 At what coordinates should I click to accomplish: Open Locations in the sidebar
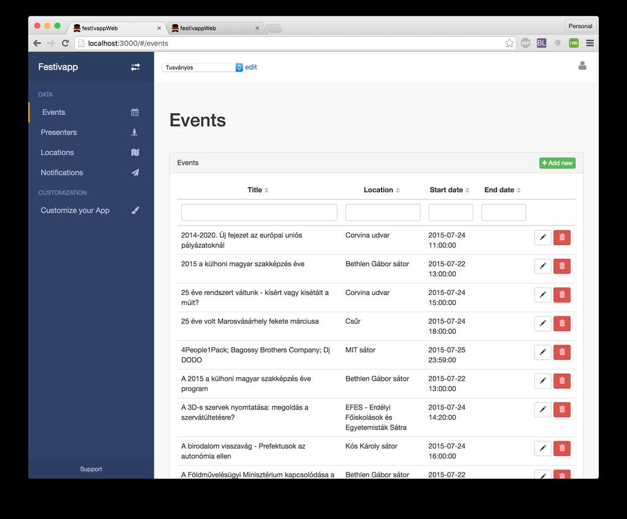(x=91, y=152)
